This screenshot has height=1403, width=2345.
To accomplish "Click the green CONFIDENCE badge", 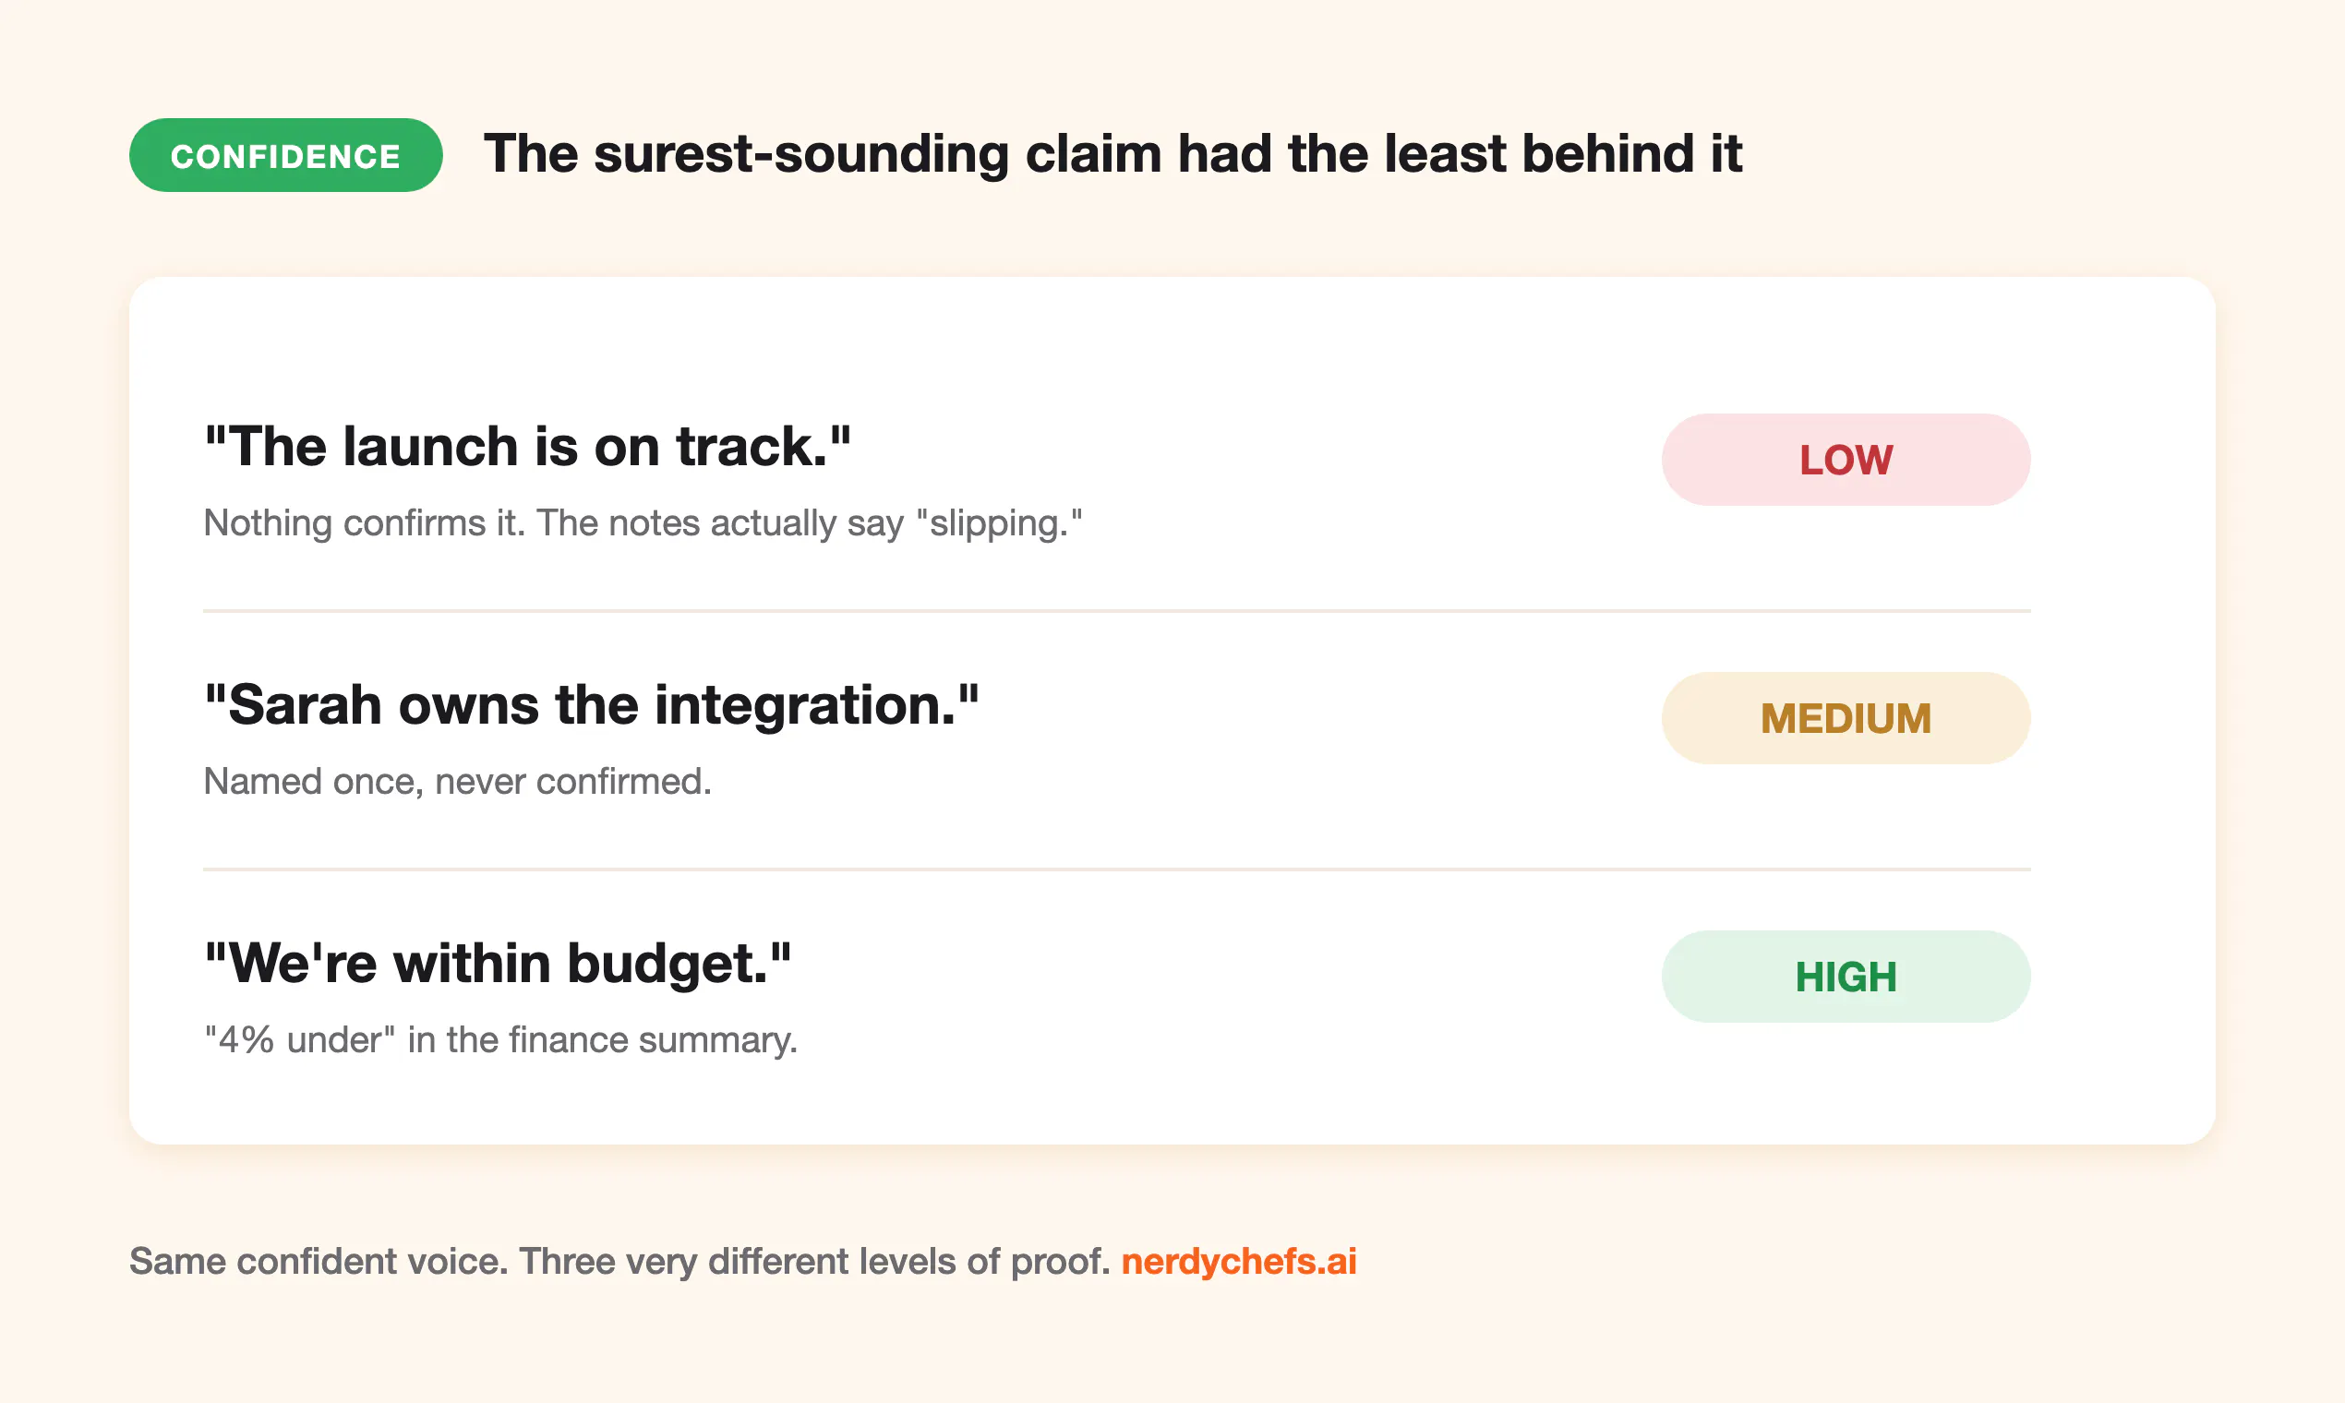I will tap(285, 155).
